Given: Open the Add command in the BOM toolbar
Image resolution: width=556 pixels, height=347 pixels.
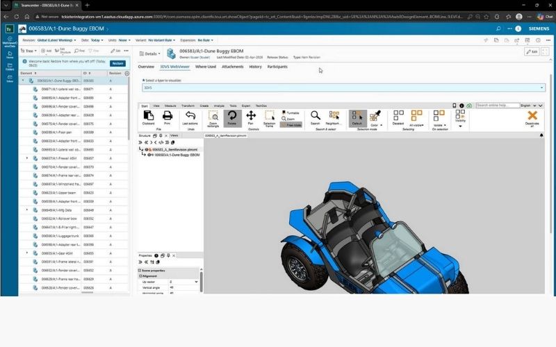Looking at the screenshot, I should (x=46, y=51).
